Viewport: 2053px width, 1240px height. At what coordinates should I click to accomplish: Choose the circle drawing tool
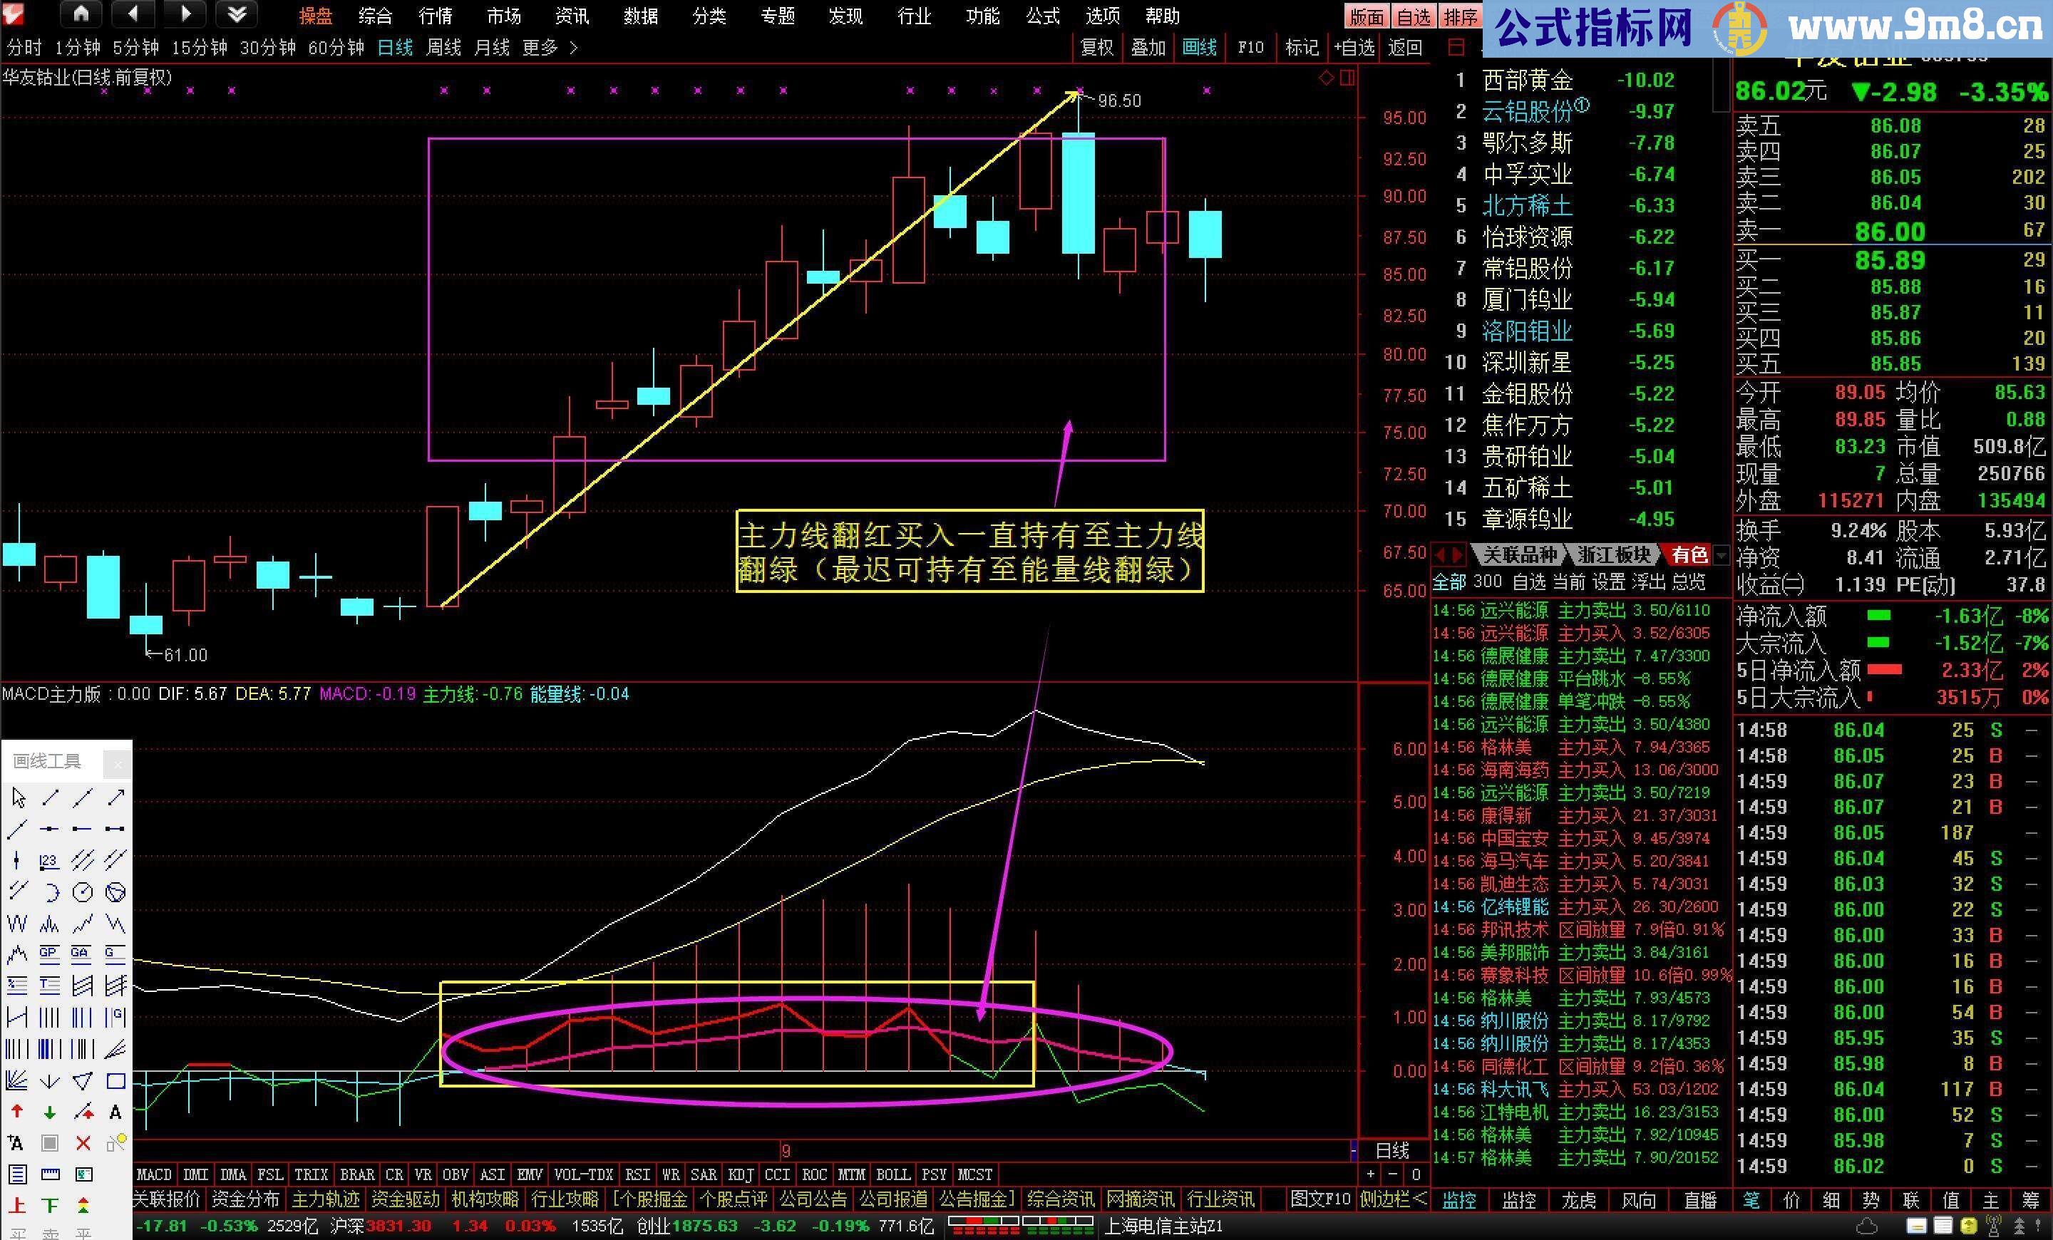83,893
